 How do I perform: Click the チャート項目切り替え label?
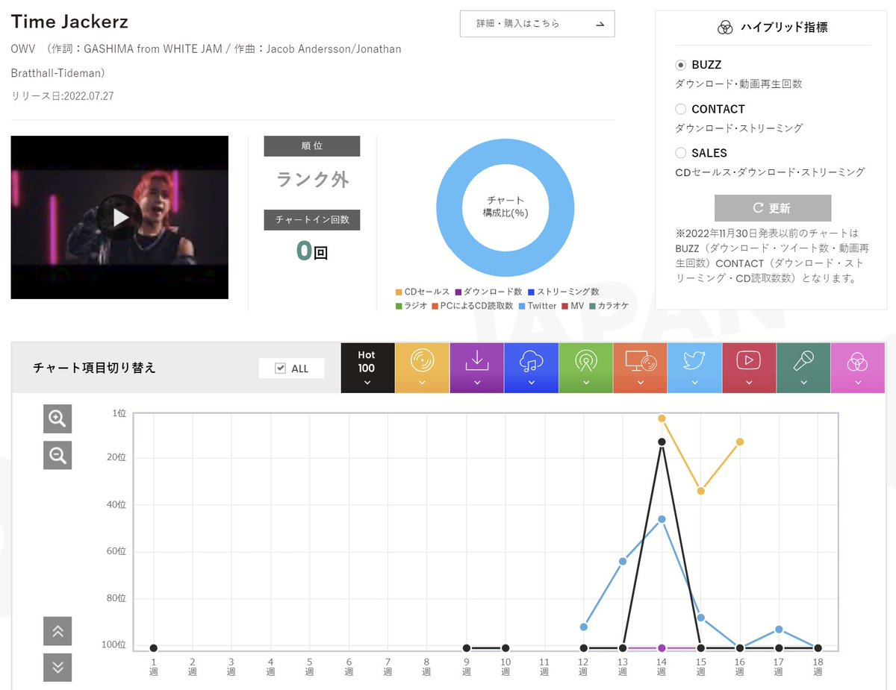[95, 368]
